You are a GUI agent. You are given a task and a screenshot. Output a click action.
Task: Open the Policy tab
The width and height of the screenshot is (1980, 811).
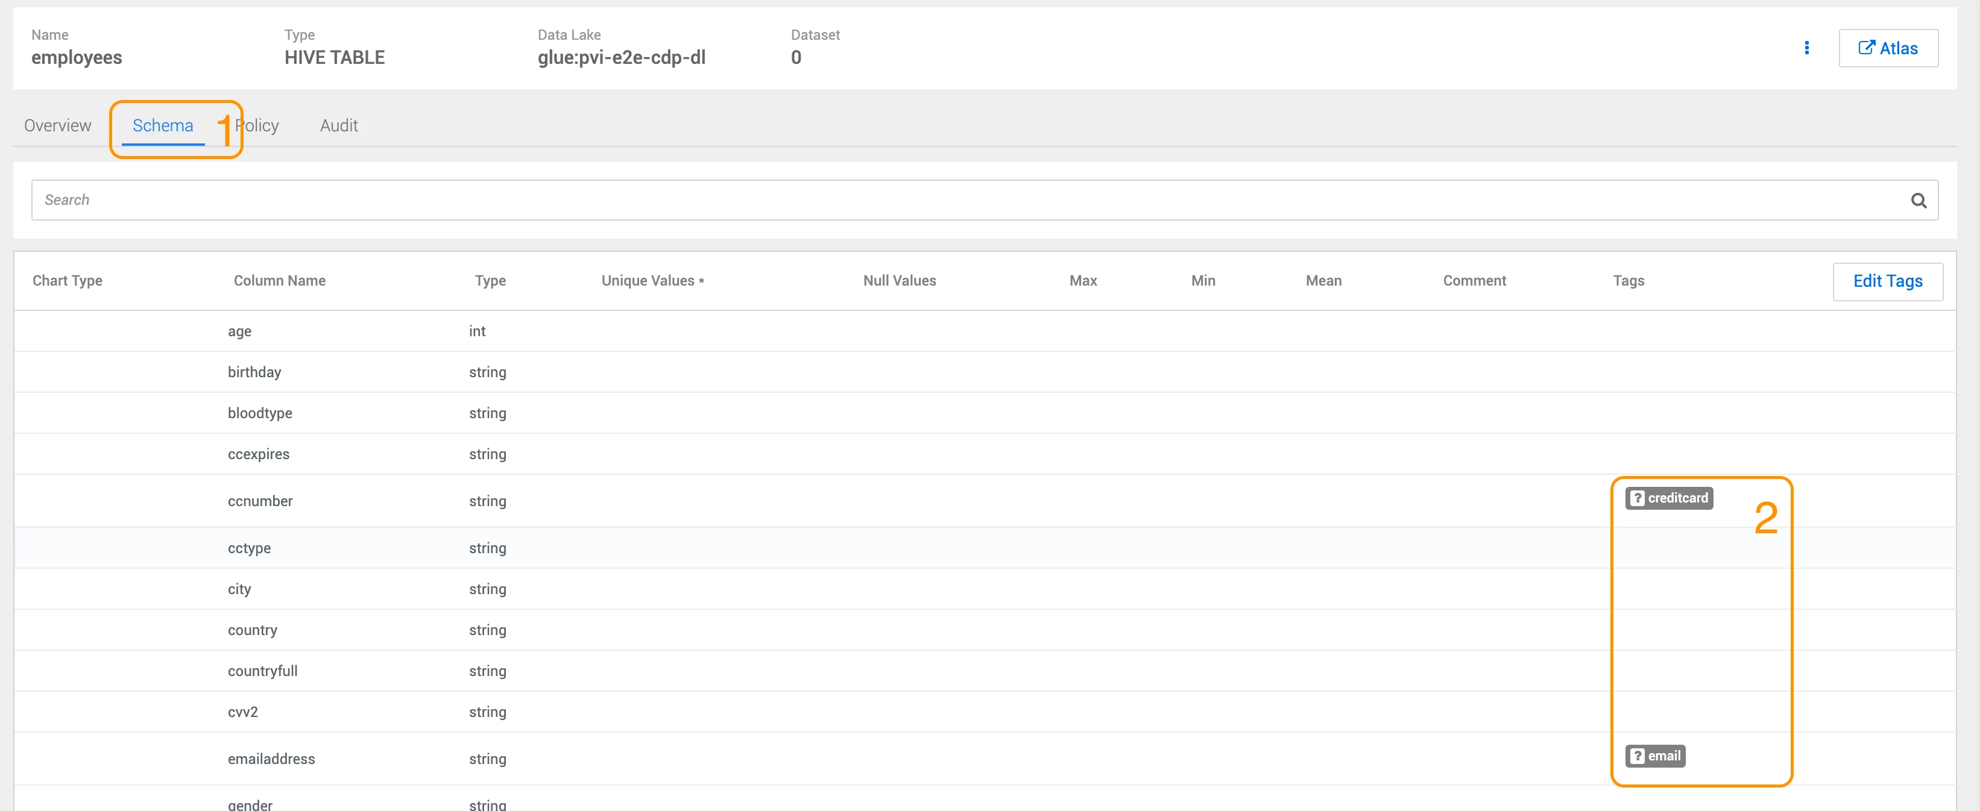(x=257, y=125)
